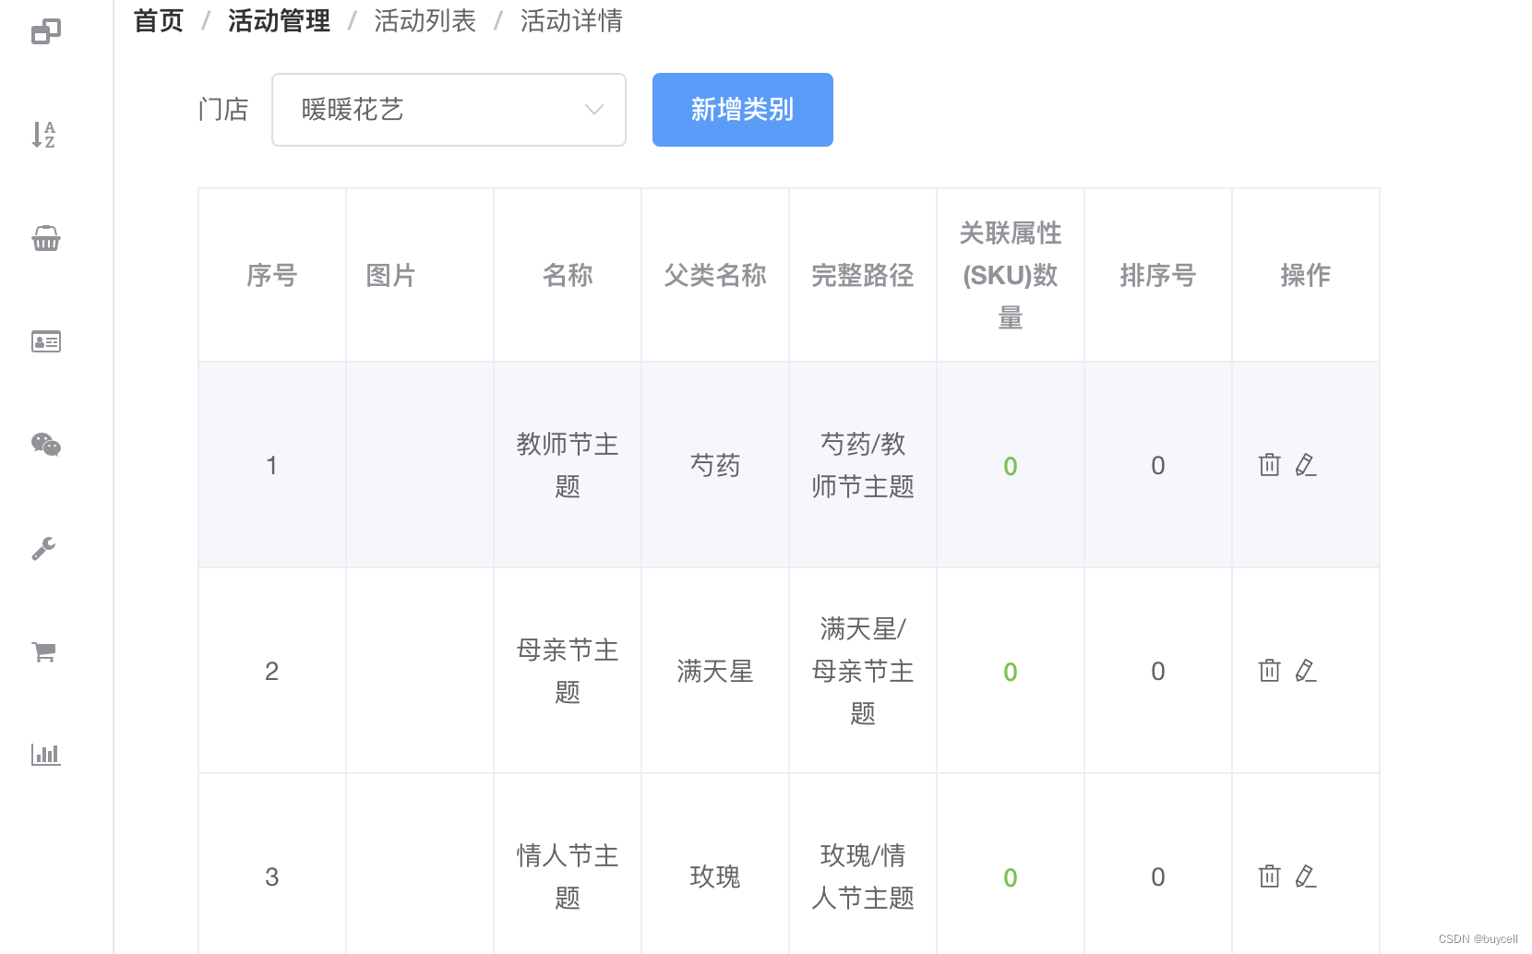
Task: Open the ID card sidebar icon
Action: coord(46,341)
